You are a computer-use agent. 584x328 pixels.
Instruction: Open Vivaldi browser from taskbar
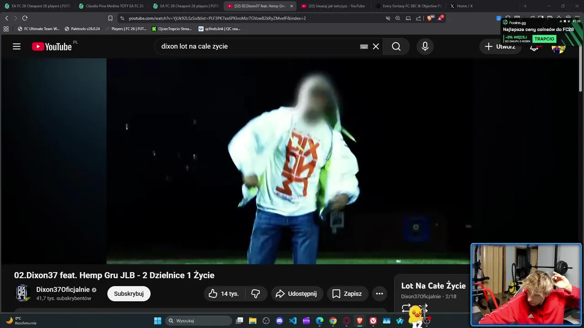click(373, 321)
